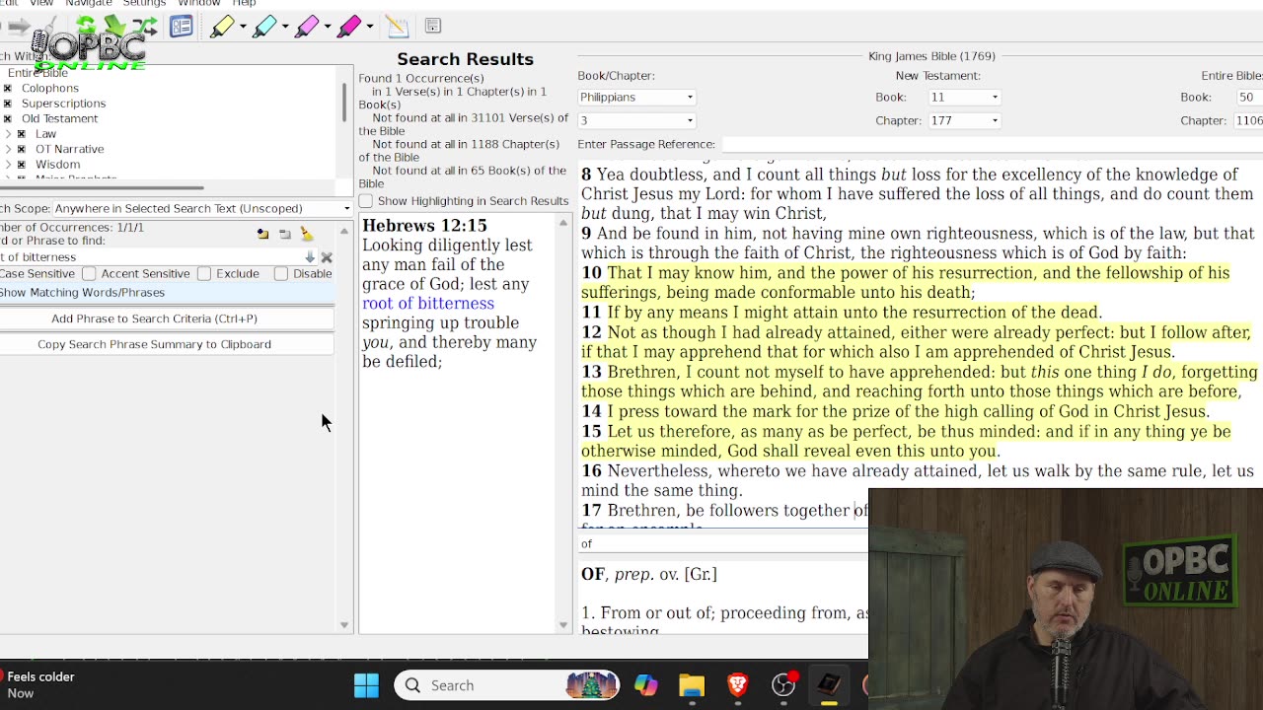The height and width of the screenshot is (710, 1263).
Task: Open the Window menu
Action: pyautogui.click(x=198, y=4)
